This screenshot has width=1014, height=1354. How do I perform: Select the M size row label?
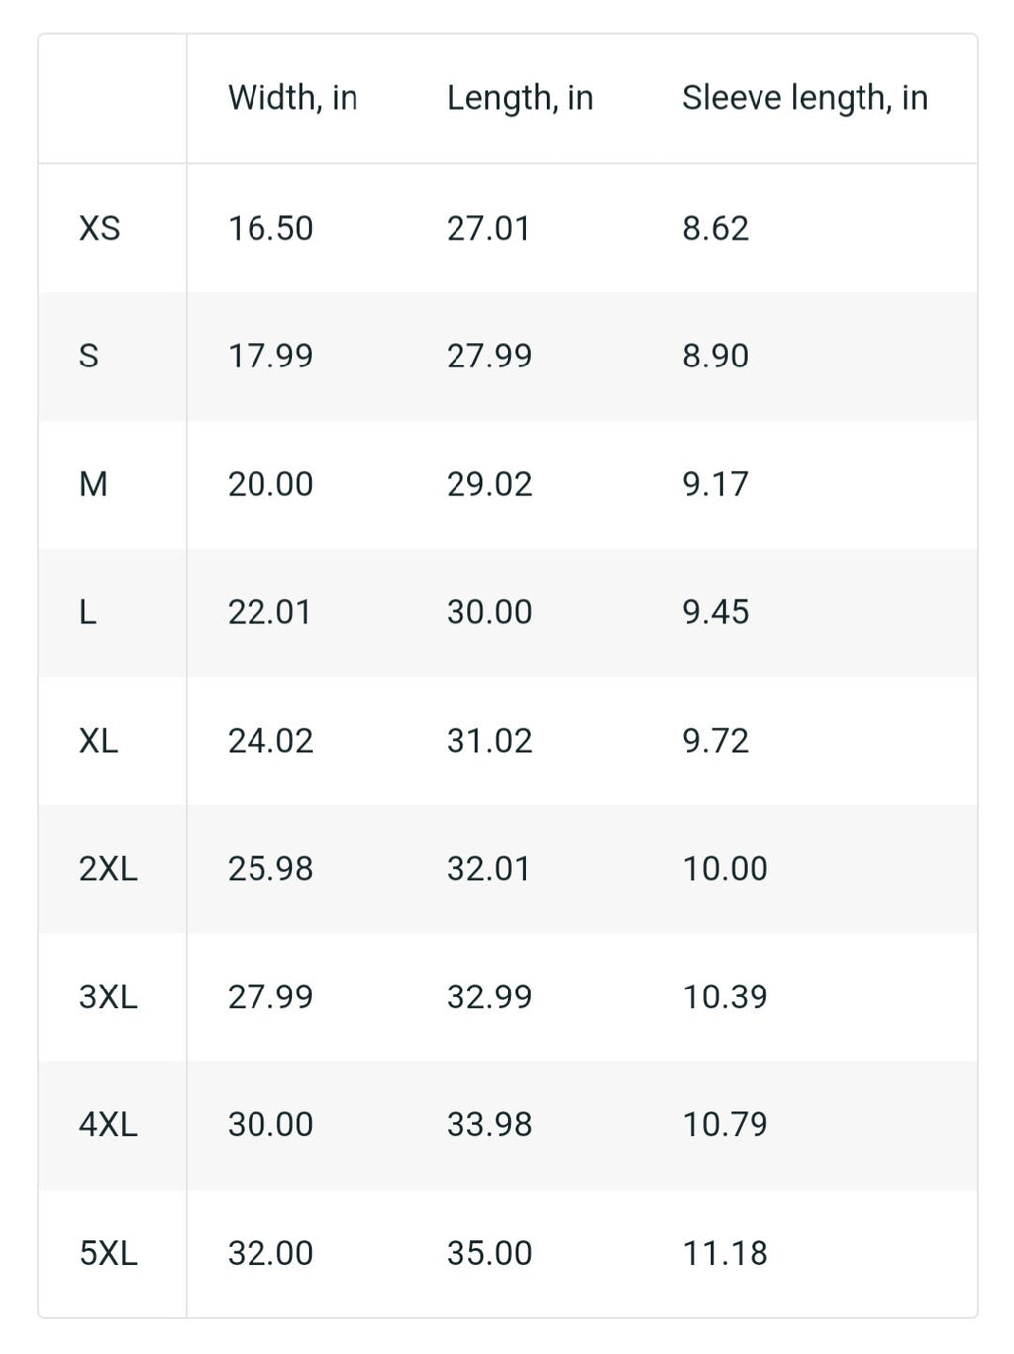click(x=93, y=484)
